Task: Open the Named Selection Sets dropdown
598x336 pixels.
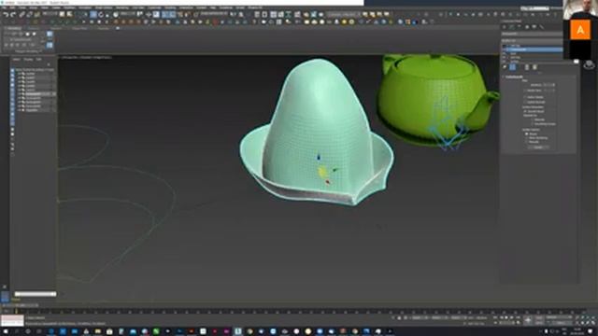Action: tap(214, 13)
